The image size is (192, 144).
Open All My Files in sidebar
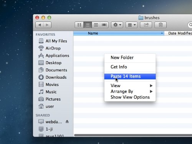tap(53, 41)
